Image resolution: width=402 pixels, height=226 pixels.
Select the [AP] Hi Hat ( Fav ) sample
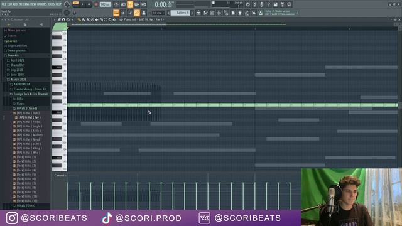30,117
